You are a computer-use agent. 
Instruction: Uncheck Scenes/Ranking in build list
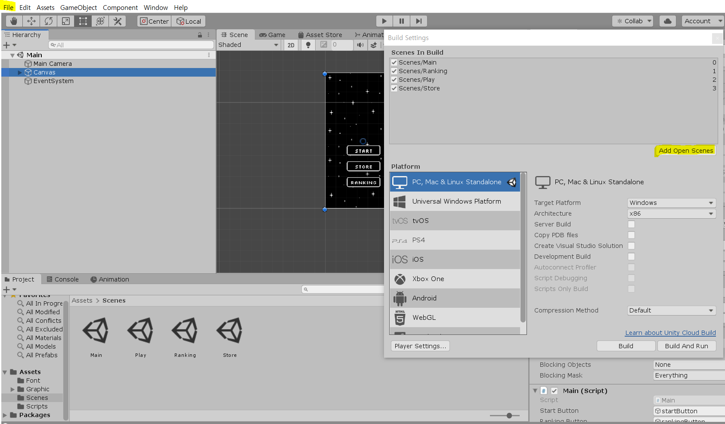pyautogui.click(x=394, y=71)
